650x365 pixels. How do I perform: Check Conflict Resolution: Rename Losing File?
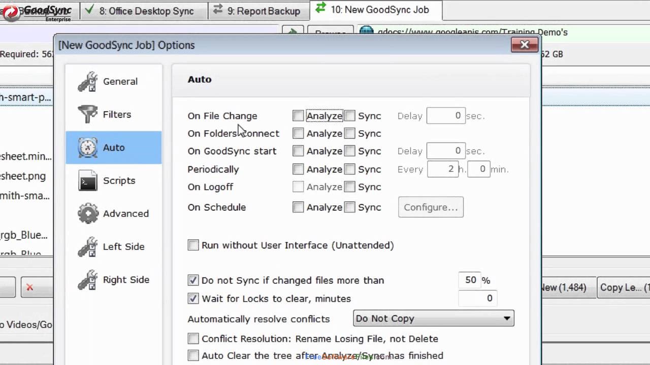[x=193, y=339]
